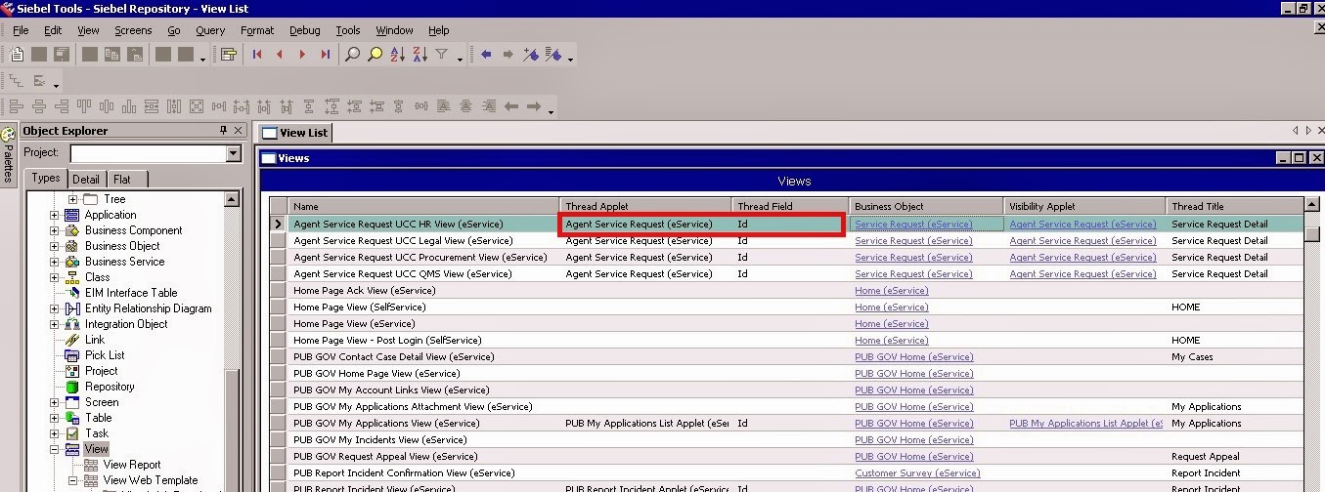The width and height of the screenshot is (1325, 492).
Task: Select row PUB GOV My Applications View (eService)
Action: (787, 424)
